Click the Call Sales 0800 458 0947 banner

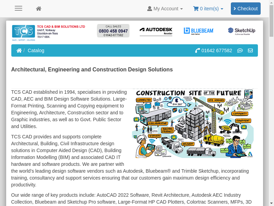(113, 31)
